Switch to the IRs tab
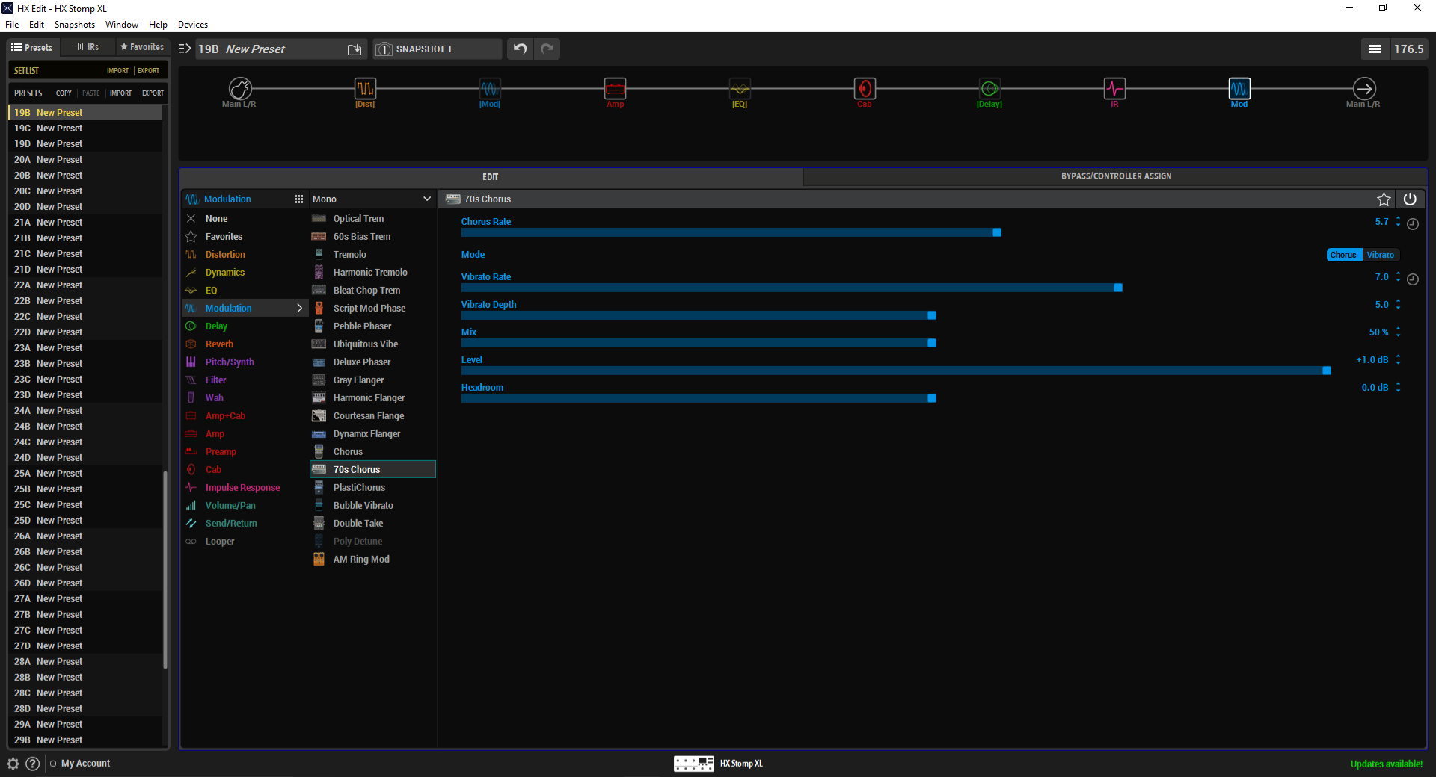This screenshot has width=1436, height=777. point(88,47)
